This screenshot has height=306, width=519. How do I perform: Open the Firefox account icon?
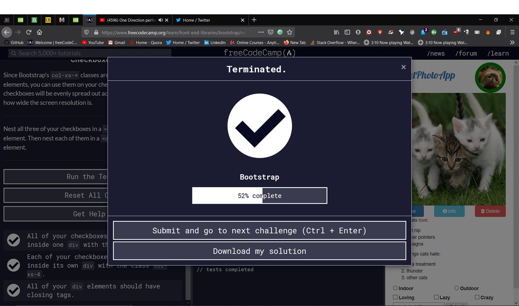coord(358,32)
